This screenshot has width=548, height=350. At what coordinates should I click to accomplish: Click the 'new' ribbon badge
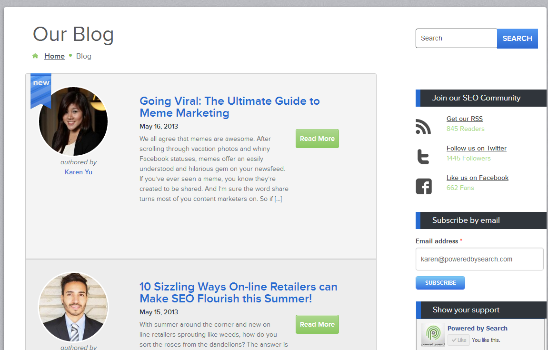pyautogui.click(x=41, y=90)
